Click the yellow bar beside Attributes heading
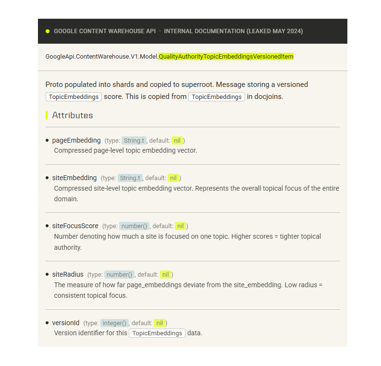 [47, 115]
